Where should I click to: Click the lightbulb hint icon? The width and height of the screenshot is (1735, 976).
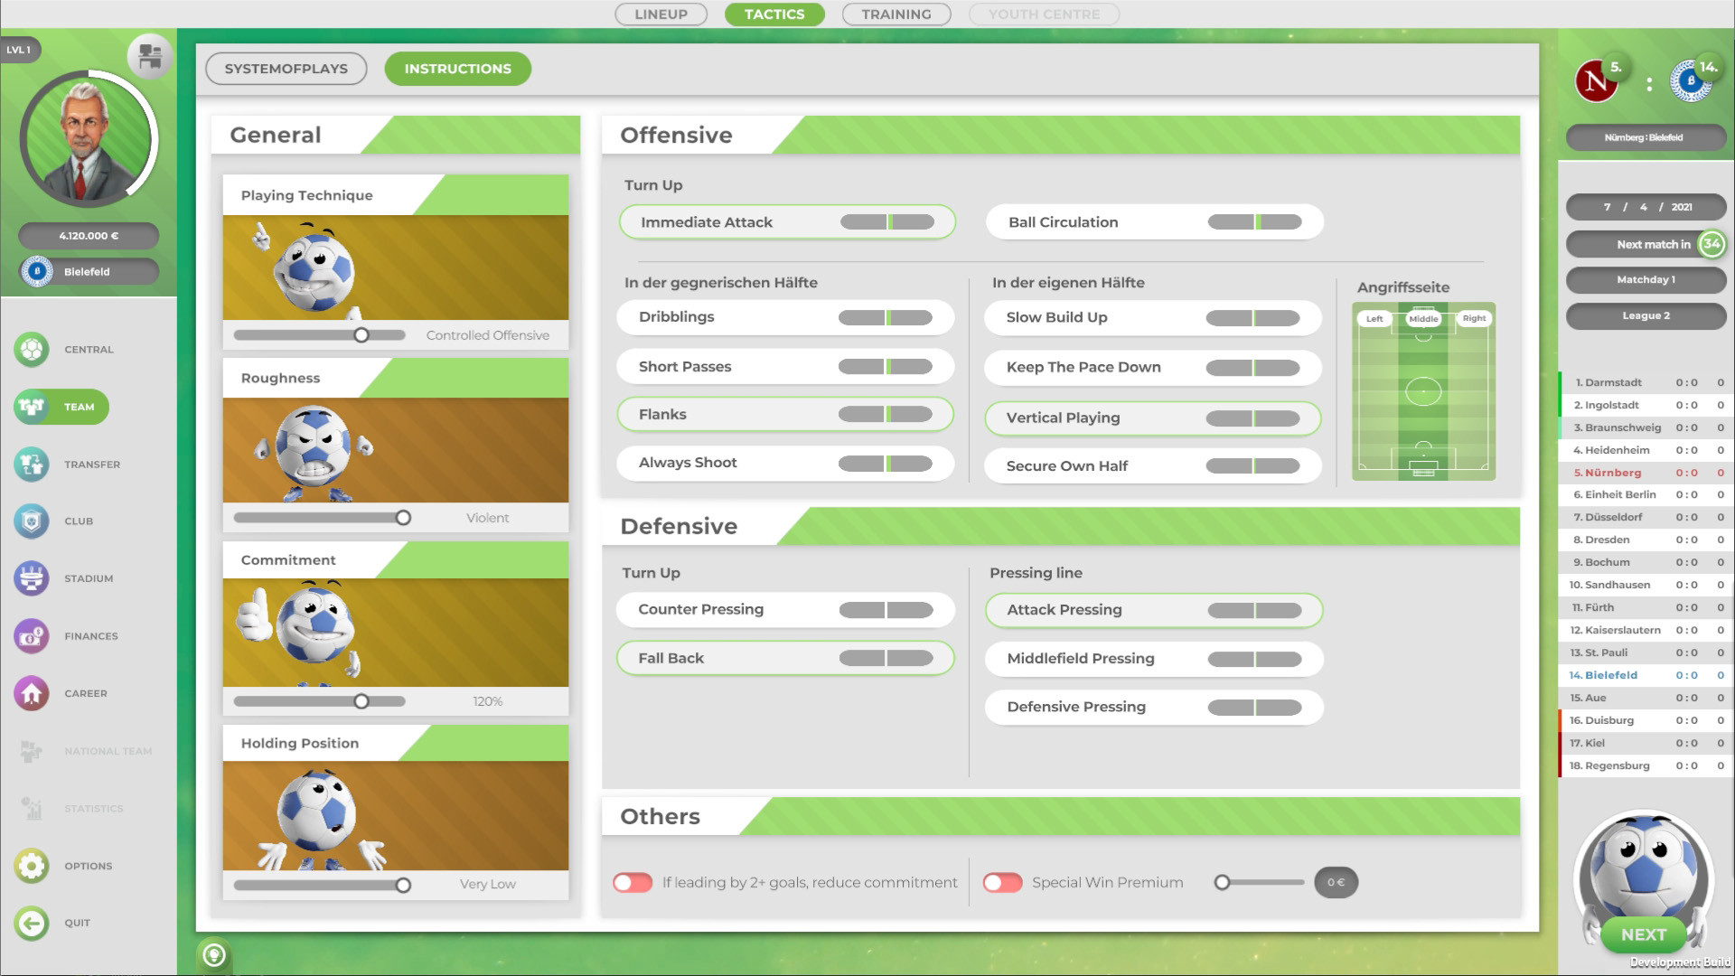(214, 954)
